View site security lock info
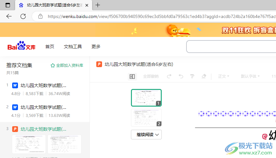Viewport: 276px width, 158px height. click(40, 16)
